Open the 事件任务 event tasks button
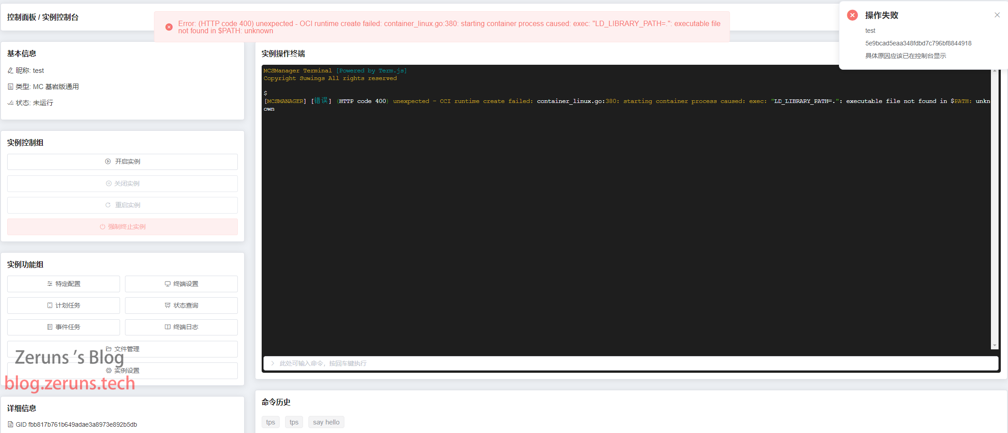The width and height of the screenshot is (1008, 433). point(63,327)
